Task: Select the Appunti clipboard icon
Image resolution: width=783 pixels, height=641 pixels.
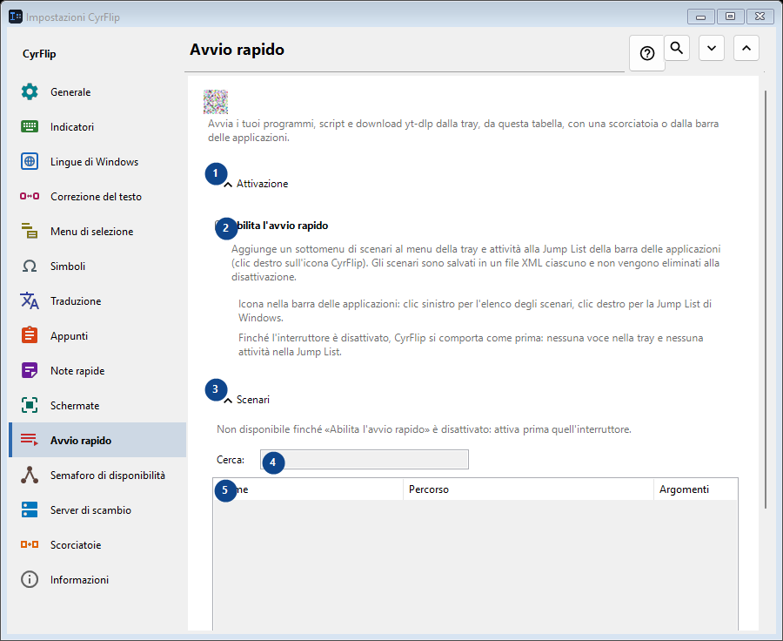Action: pos(30,335)
